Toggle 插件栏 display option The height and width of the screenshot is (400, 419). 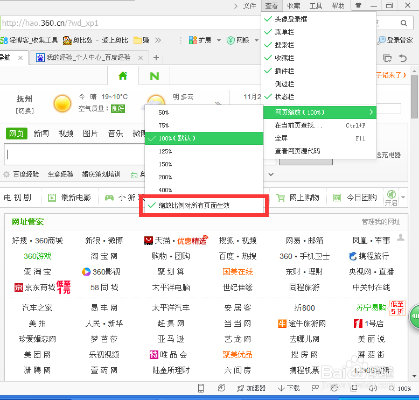[319, 71]
